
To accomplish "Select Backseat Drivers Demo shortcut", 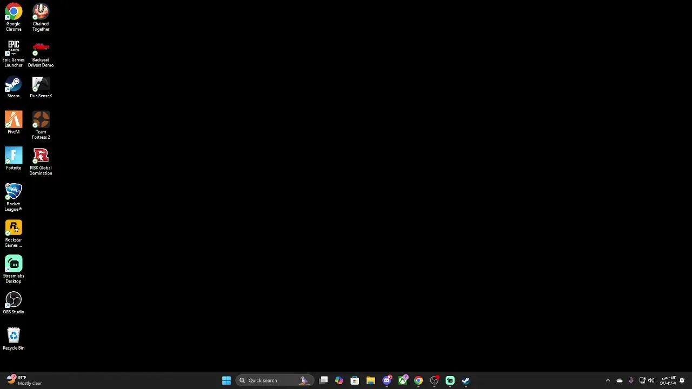I will click(x=41, y=53).
